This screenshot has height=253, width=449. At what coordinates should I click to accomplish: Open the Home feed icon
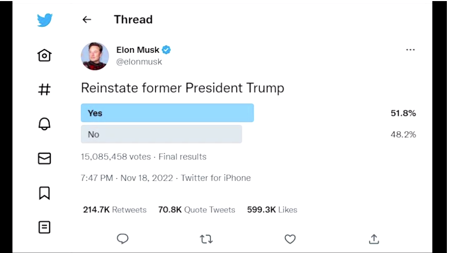coord(45,55)
